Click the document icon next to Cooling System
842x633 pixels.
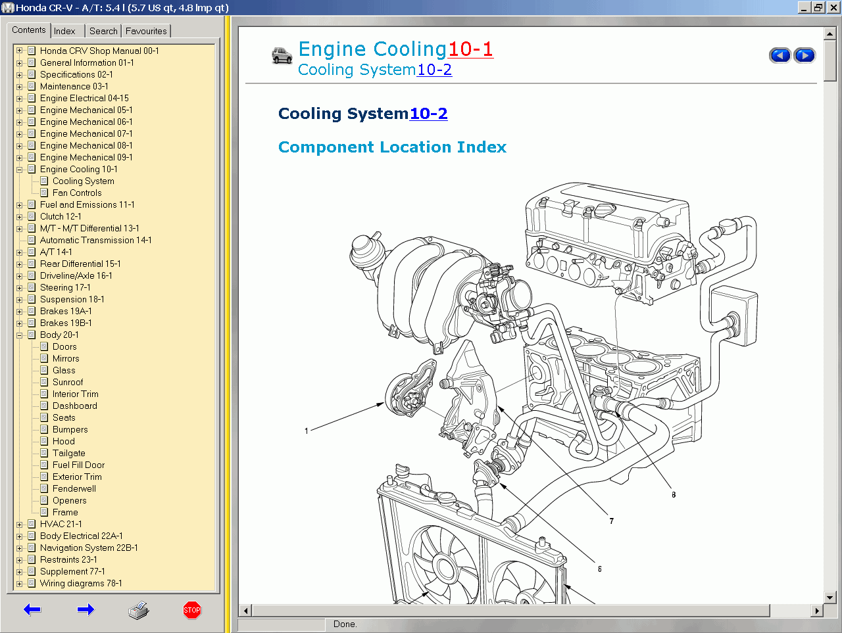(44, 181)
